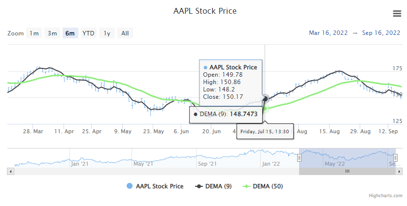Switch to 1y zoom range
Viewport: 407px width, 206px height.
click(x=106, y=33)
